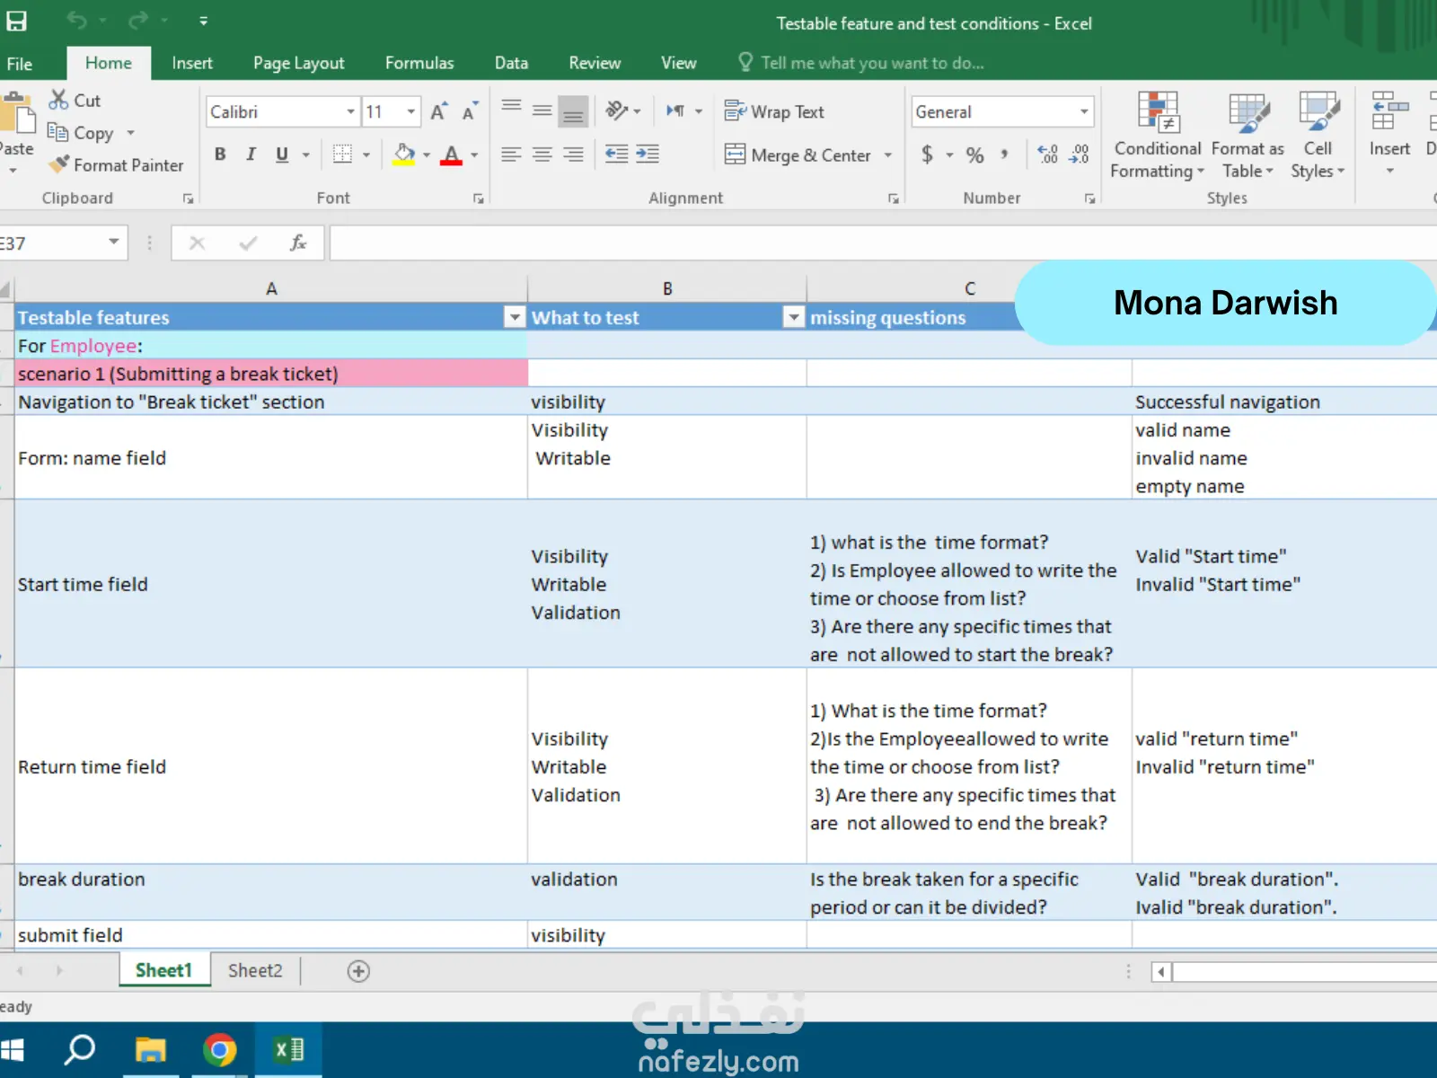The width and height of the screenshot is (1437, 1078).
Task: Click the Copy button
Action: 81,132
